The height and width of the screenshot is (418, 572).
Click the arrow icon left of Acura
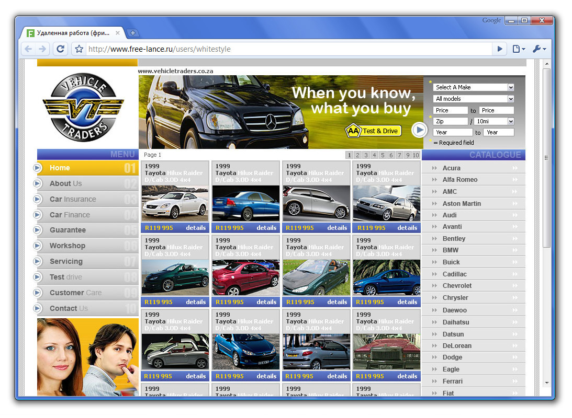[x=434, y=168]
